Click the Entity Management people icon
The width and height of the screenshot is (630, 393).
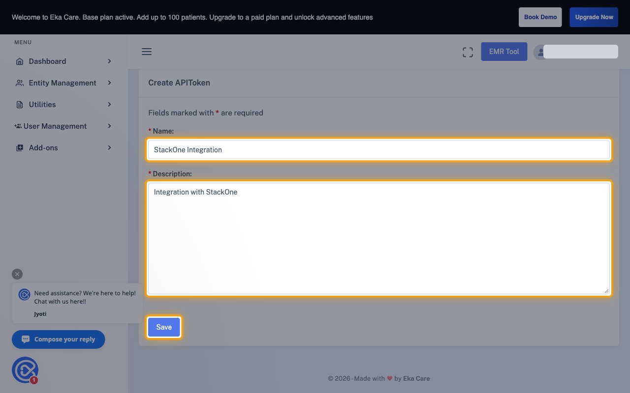pyautogui.click(x=20, y=83)
